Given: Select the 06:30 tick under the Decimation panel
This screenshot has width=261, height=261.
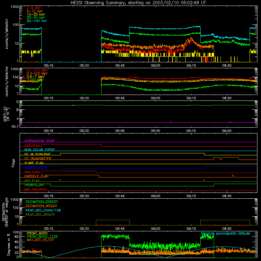Looking at the screenshot, I should [x=227, y=229].
